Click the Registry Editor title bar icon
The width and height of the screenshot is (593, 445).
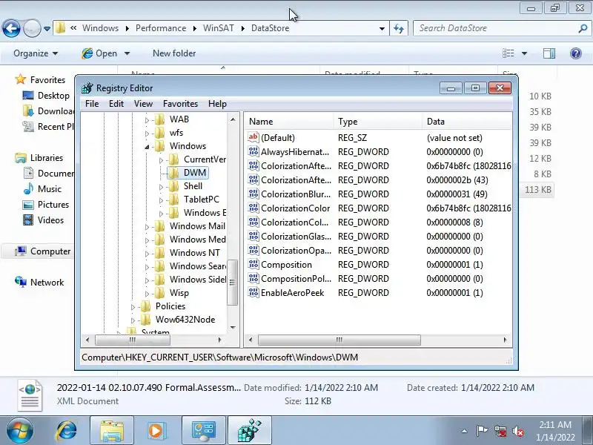coord(87,88)
